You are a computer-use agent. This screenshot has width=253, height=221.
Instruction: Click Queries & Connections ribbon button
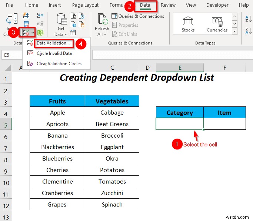tap(138, 16)
